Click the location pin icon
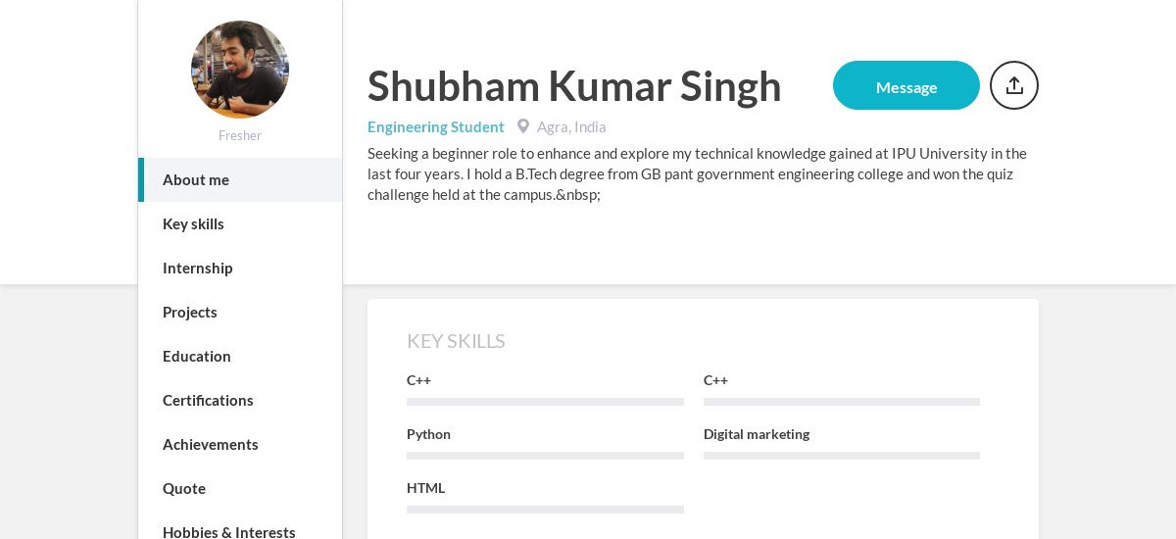 point(523,126)
